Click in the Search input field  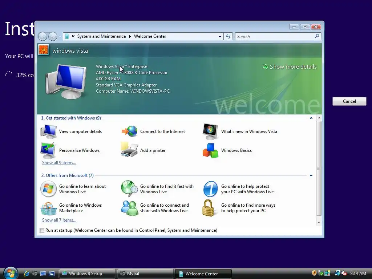pos(275,37)
